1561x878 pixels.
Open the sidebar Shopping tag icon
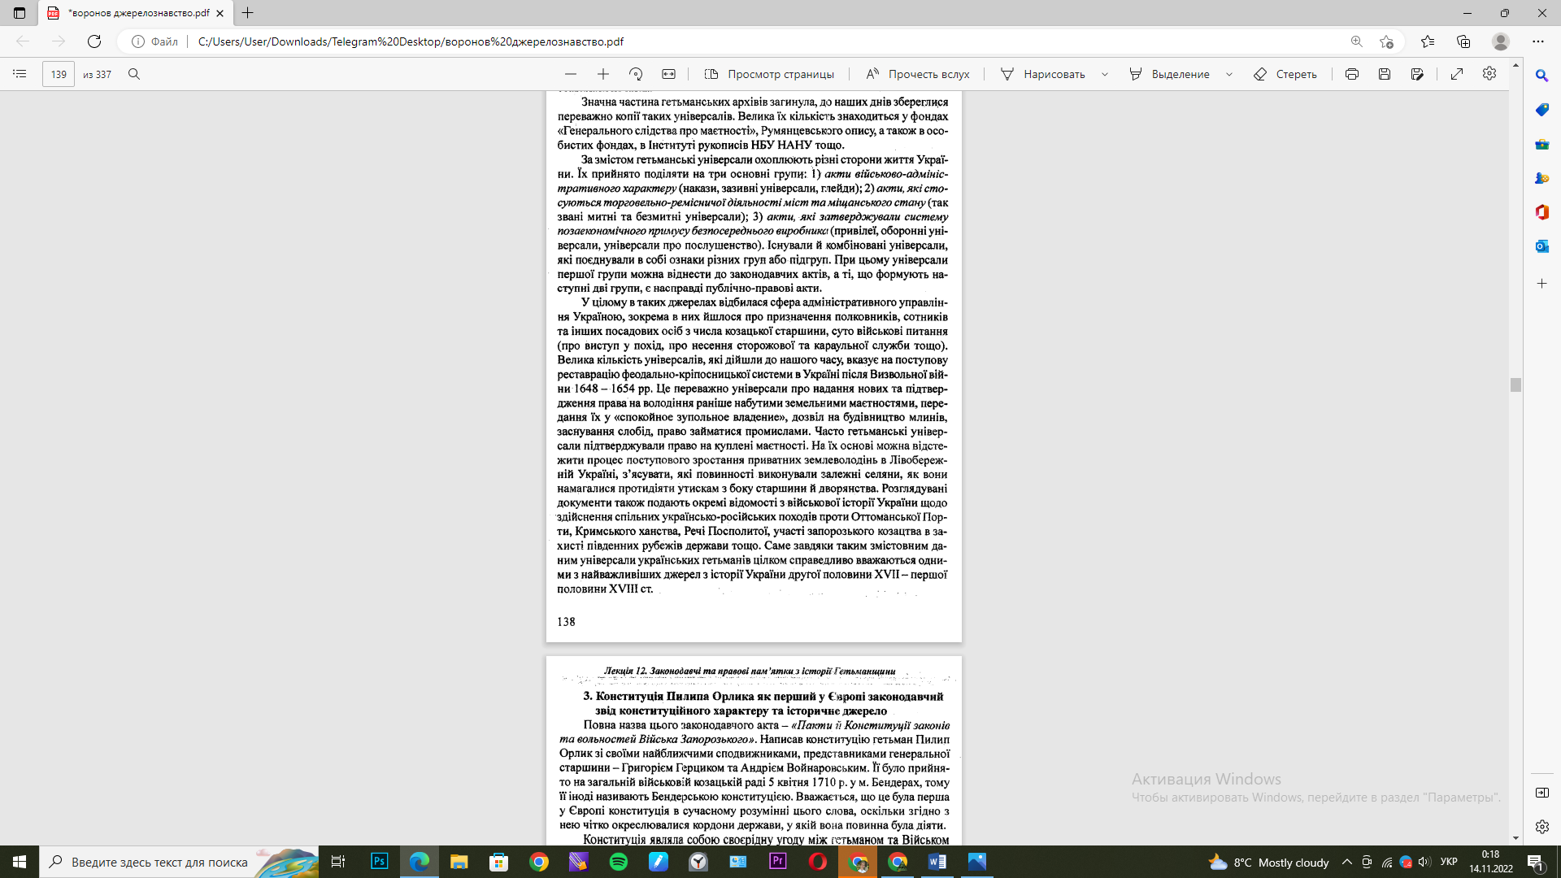coord(1542,110)
